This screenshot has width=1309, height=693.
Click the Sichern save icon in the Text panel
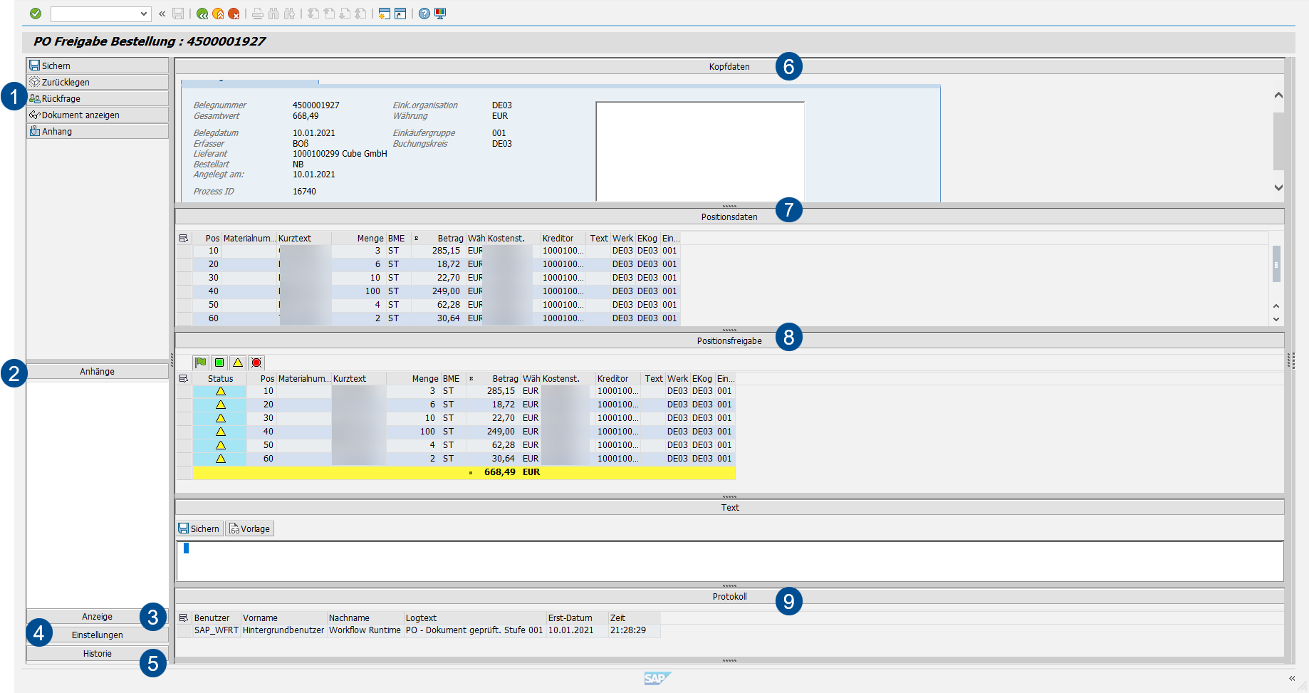point(199,528)
